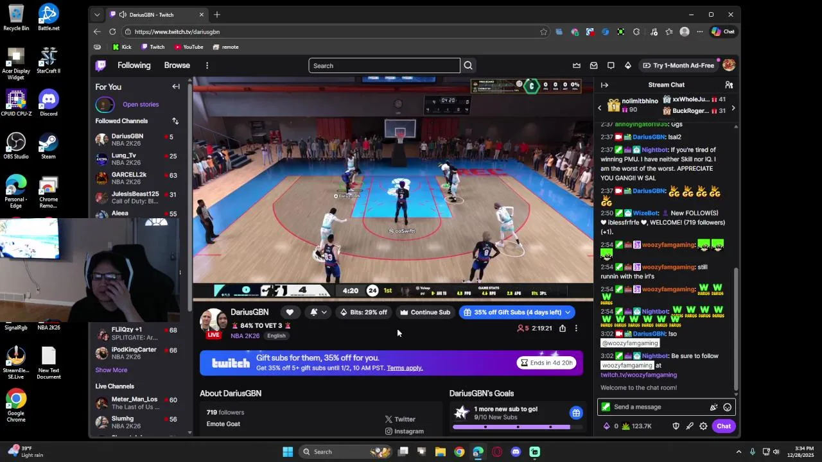Go back in the browser
This screenshot has width=822, height=462.
coord(97,31)
